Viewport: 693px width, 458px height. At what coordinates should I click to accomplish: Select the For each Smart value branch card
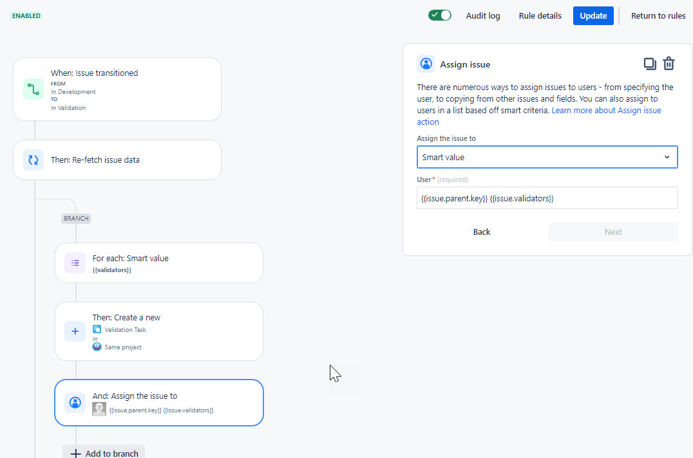(159, 263)
